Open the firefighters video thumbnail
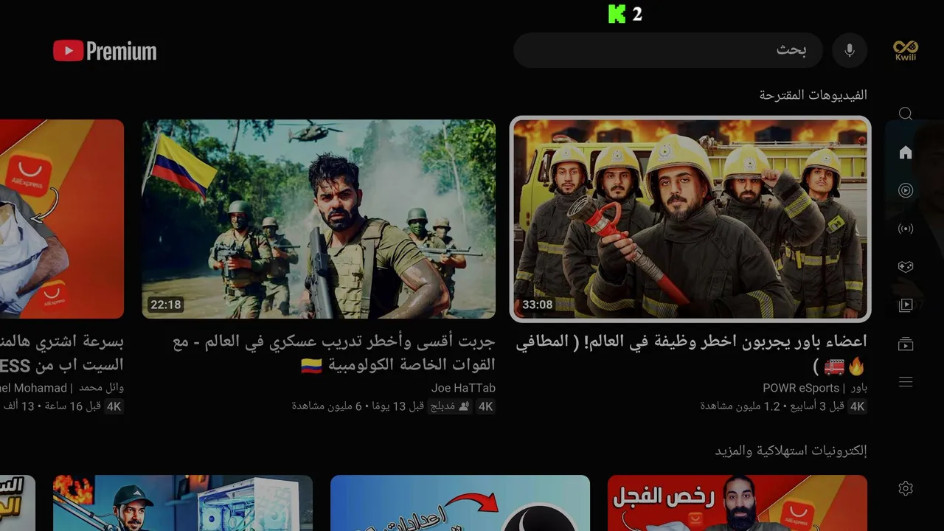Screen dimensions: 944x531 pyautogui.click(x=690, y=219)
